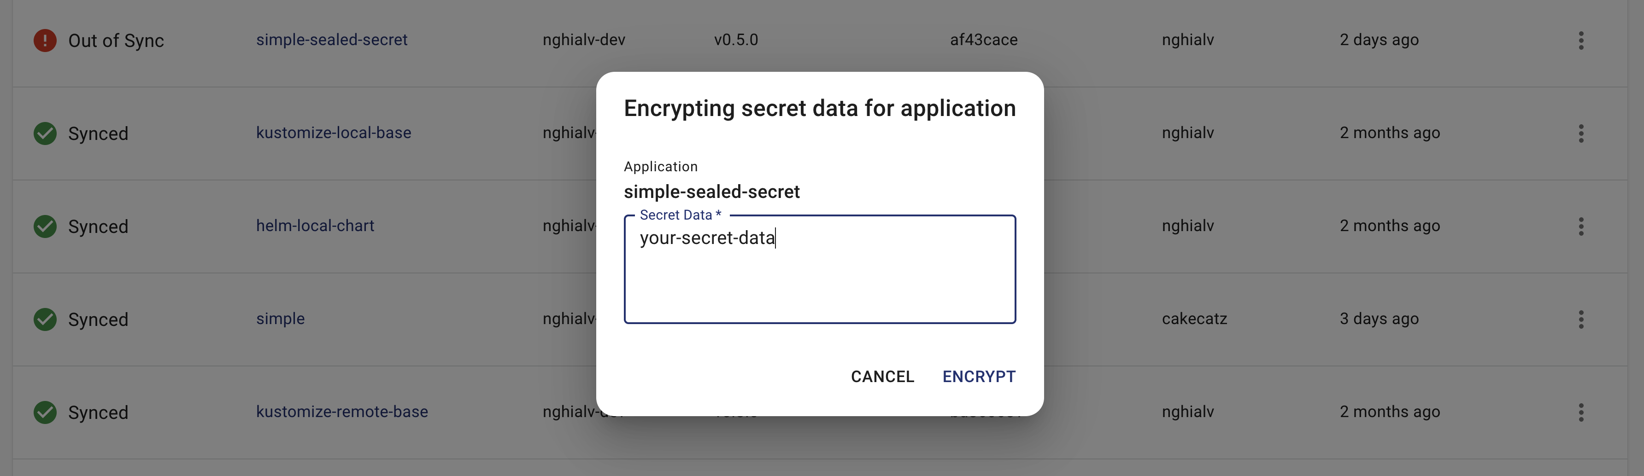Click the Synced checkmark icon for kustomize-remote-base

(x=45, y=413)
